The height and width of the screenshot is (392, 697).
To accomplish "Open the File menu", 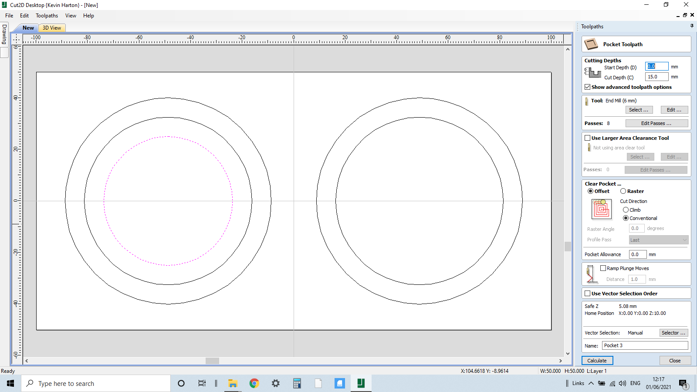I will click(9, 16).
